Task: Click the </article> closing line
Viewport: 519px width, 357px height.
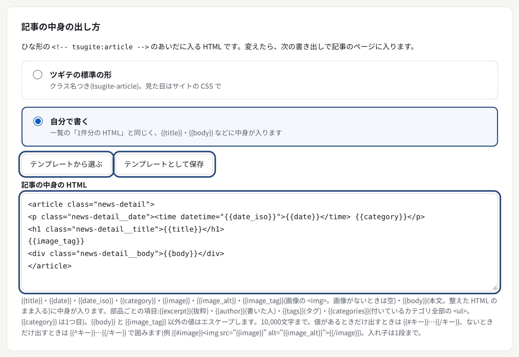Action: tap(50, 266)
